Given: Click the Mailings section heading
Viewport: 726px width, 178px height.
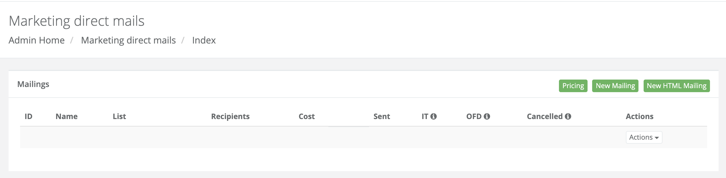Looking at the screenshot, I should point(33,84).
